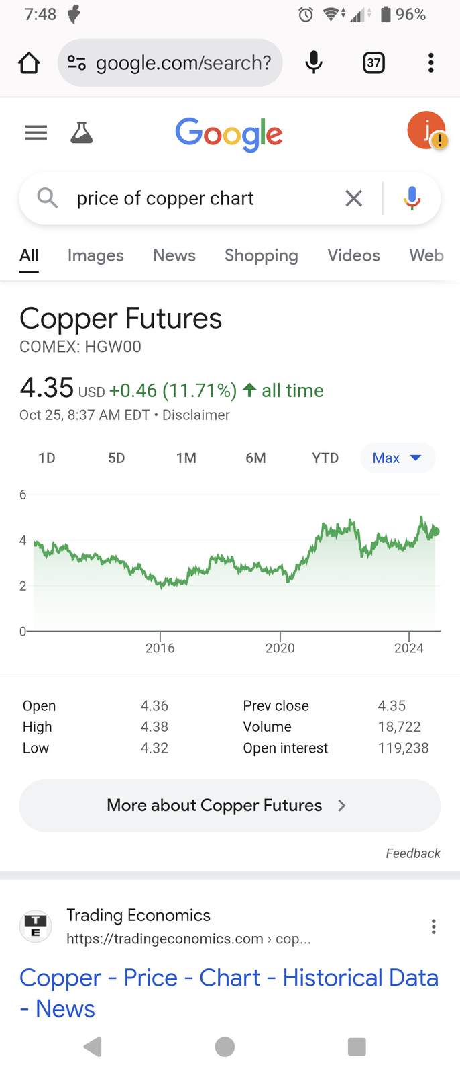Tap the Chrome home icon
Screen dimensions: 460x1075
point(29,63)
